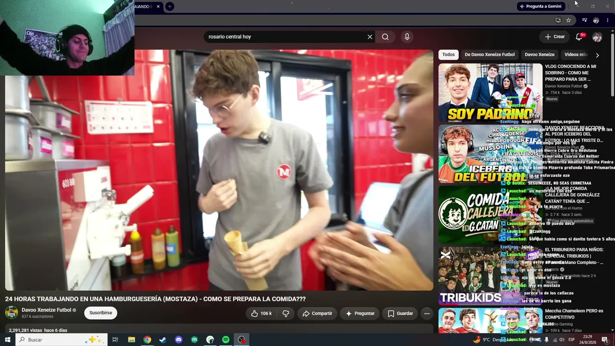Open Chrome media controls icon
Viewport: 615px width, 346px height.
(x=584, y=20)
